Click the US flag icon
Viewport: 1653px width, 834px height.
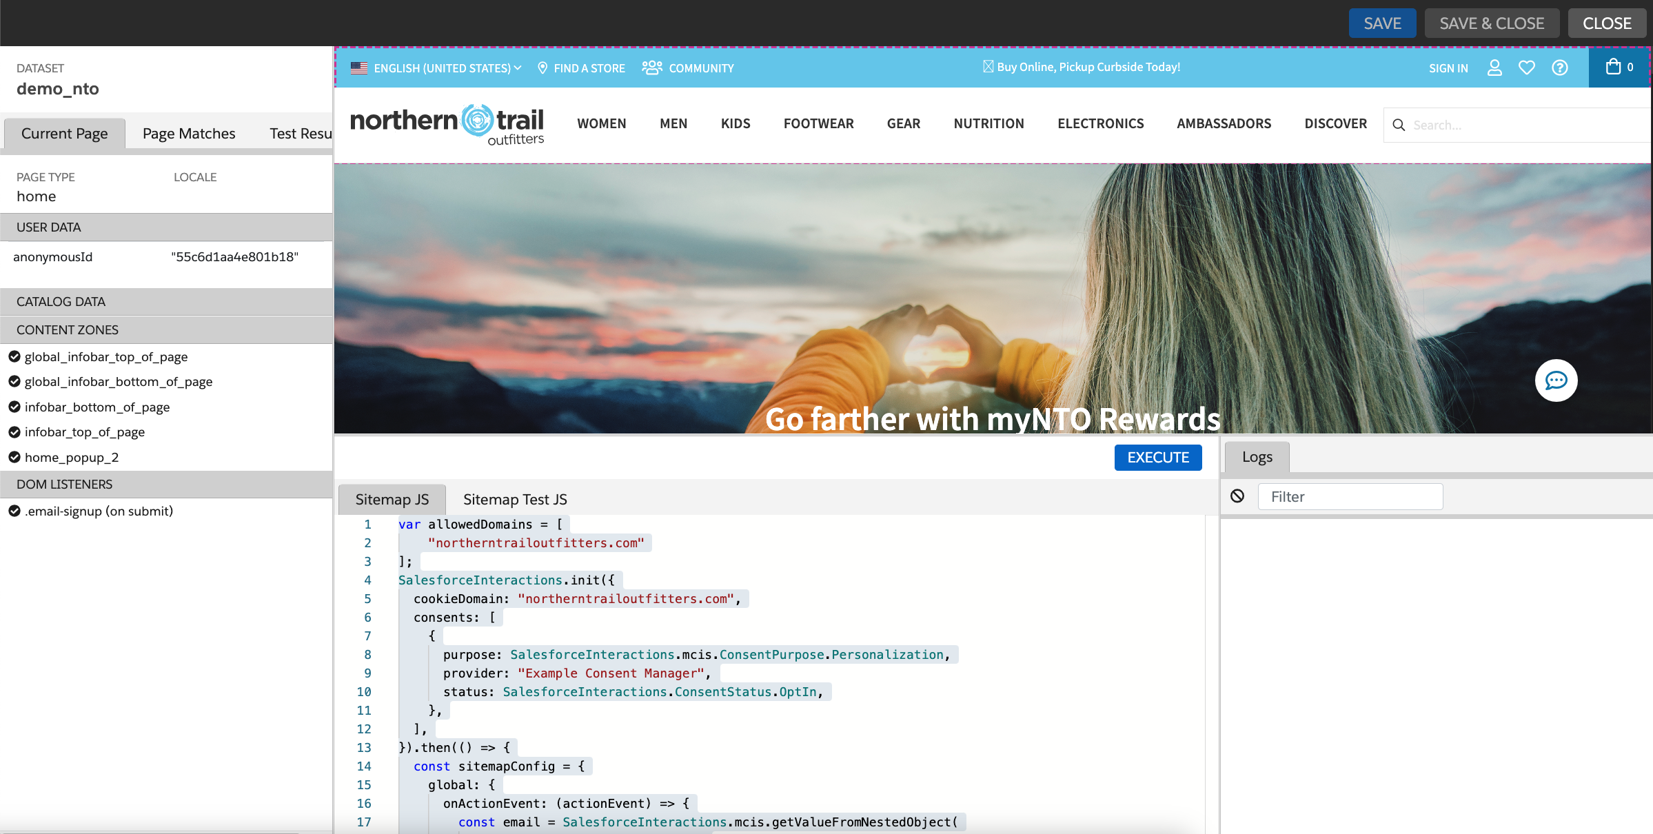359,68
